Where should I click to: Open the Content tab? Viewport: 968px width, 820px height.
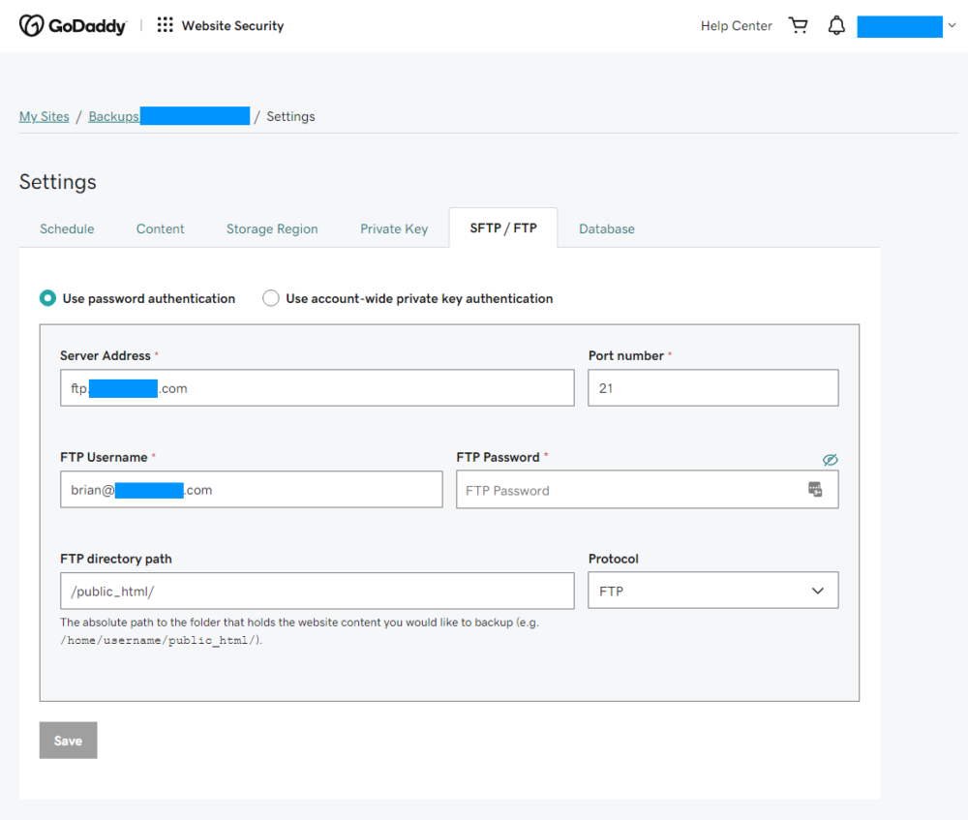160,228
